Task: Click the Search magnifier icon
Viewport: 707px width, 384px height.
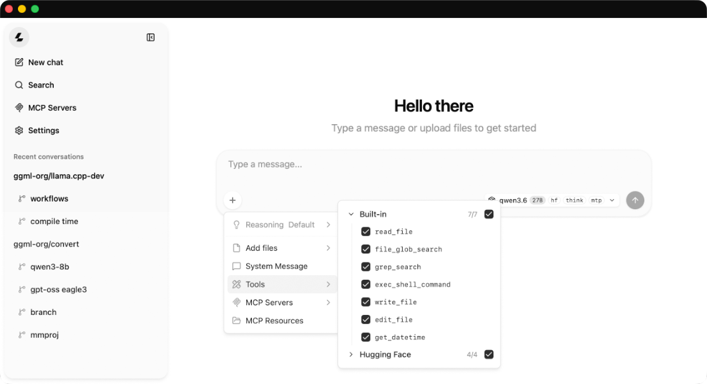Action: coord(19,85)
